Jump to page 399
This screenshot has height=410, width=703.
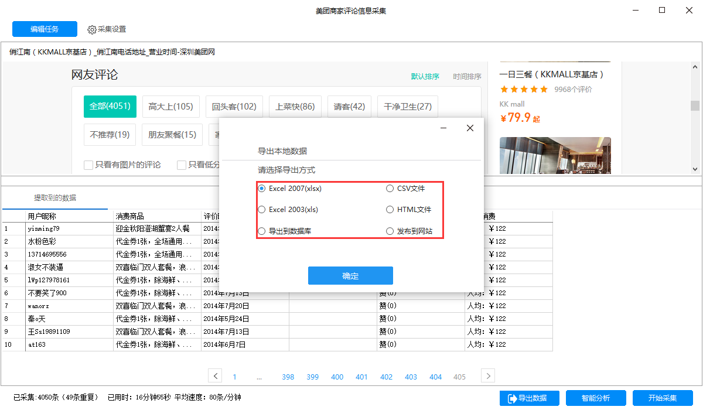312,377
